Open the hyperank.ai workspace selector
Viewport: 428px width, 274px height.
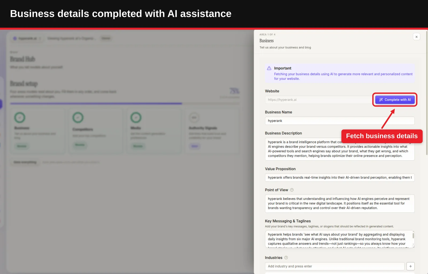coord(27,38)
